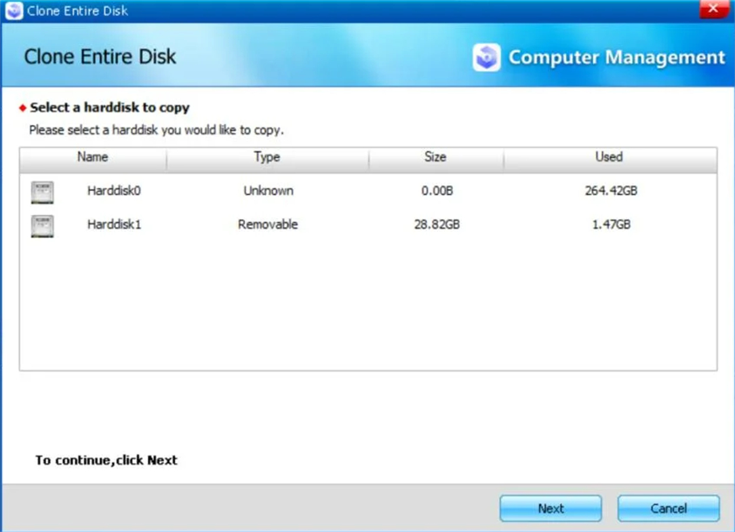Click the red diamond bullet beside the heading
Image resolution: width=735 pixels, height=532 pixels.
point(23,108)
